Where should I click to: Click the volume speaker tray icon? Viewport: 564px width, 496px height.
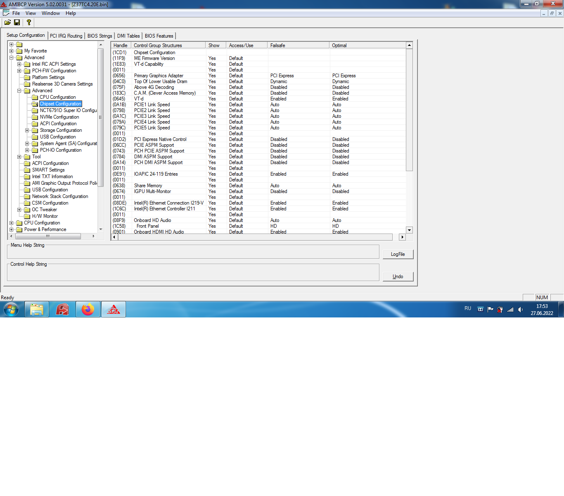pos(520,309)
